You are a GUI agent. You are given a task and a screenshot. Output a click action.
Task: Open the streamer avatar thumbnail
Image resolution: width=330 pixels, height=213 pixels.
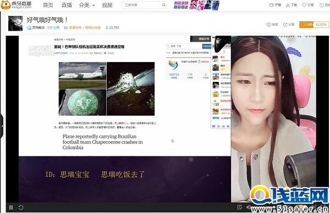pos(15,23)
